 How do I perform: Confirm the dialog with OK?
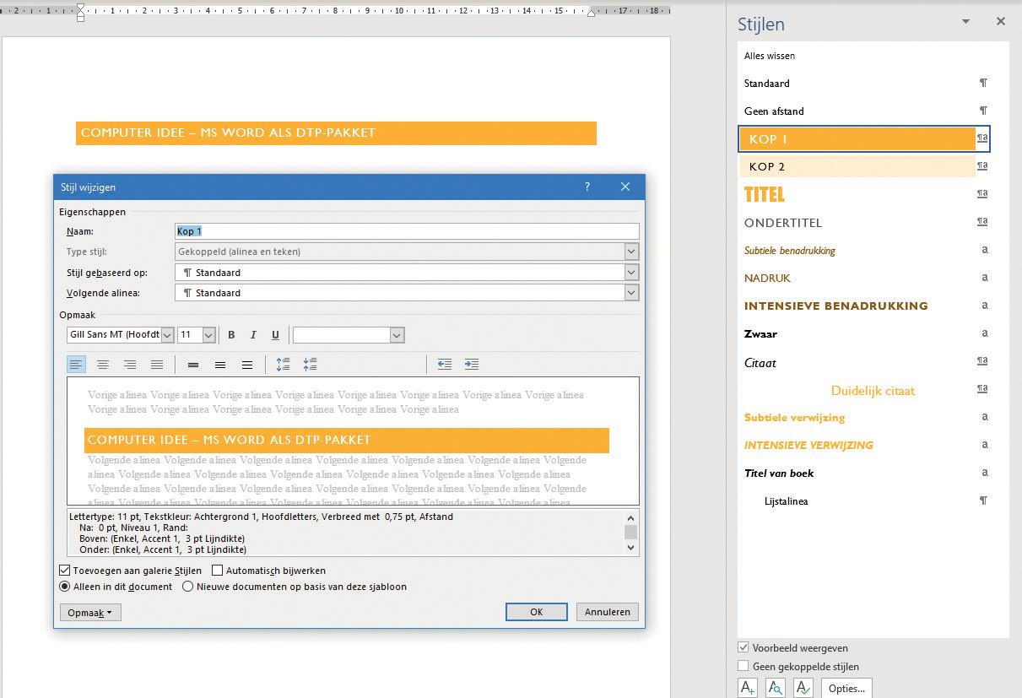[536, 612]
